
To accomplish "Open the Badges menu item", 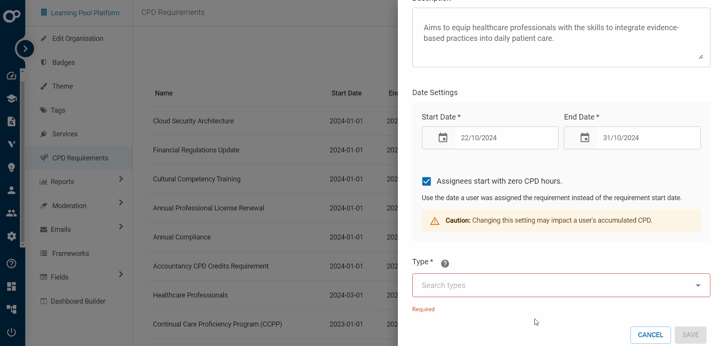I will [x=64, y=63].
